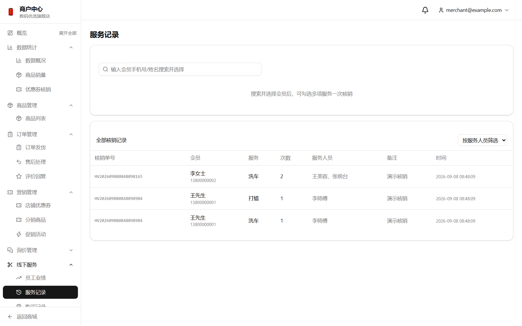522x326 pixels.
Task: Click the 促销活动 lightning icon
Action: (19, 234)
